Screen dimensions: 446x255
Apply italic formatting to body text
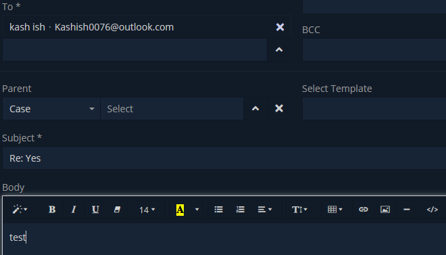74,210
